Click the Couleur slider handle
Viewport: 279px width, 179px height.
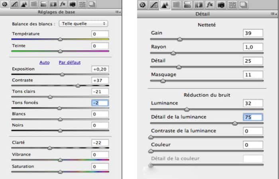(151, 151)
